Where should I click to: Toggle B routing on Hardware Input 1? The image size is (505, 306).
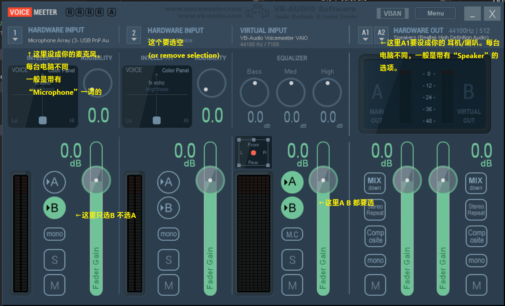(54, 208)
